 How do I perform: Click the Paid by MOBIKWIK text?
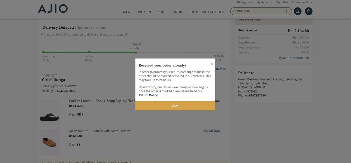(250, 20)
